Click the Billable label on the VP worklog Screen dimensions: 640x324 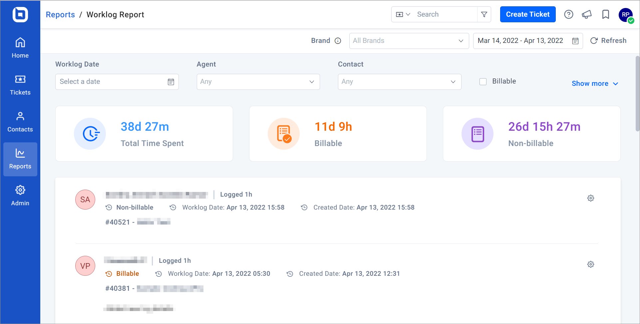[128, 274]
